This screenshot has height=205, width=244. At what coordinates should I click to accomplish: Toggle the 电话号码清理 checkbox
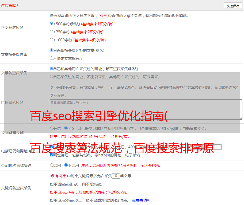pos(52,147)
